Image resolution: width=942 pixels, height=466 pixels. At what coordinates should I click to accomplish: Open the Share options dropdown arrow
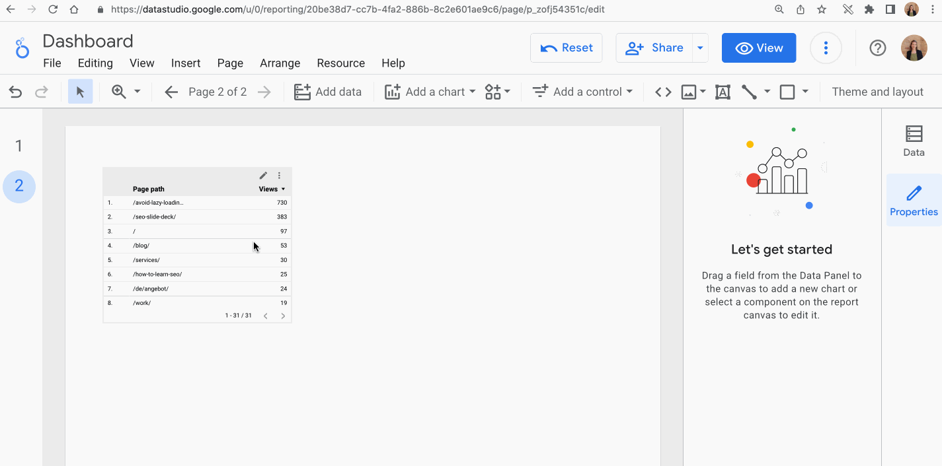pyautogui.click(x=700, y=48)
